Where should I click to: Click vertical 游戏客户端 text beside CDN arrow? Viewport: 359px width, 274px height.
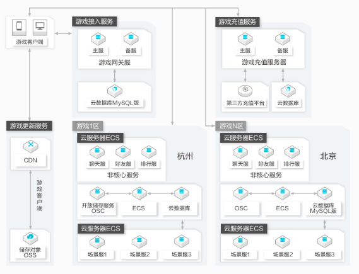[39, 195]
